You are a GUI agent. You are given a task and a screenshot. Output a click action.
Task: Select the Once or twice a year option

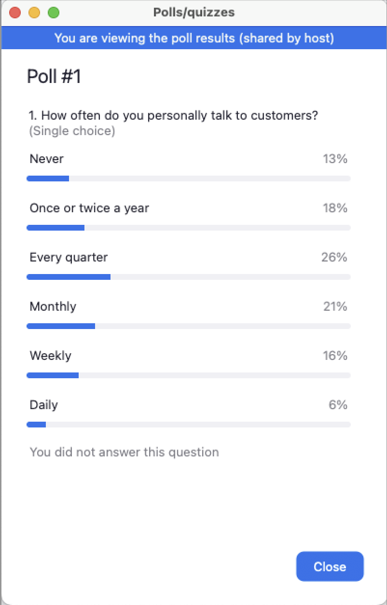click(89, 208)
